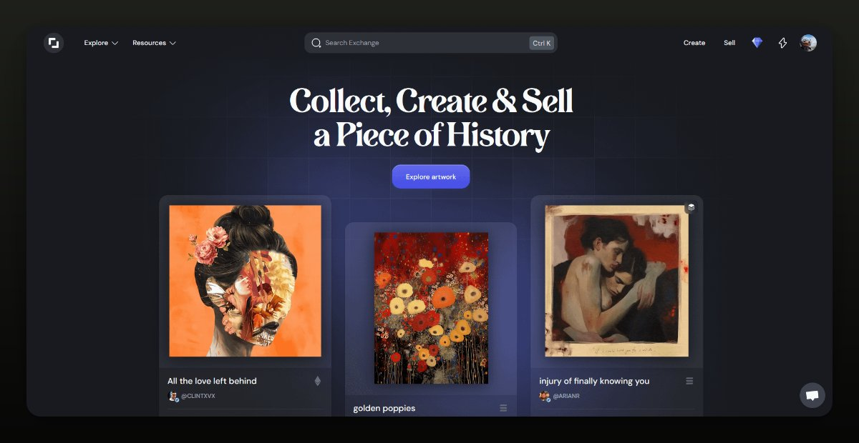This screenshot has width=859, height=443.
Task: Click list icon beside 'injury of finally knowing you'
Action: (689, 381)
